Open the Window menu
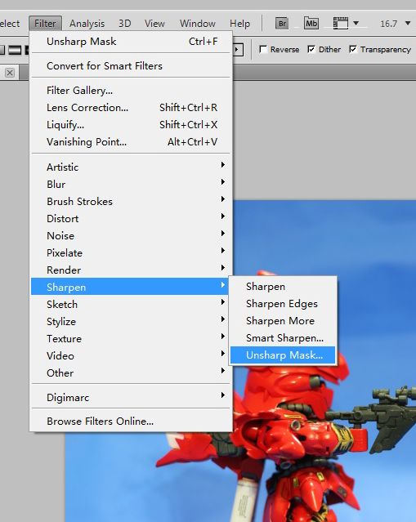 198,24
